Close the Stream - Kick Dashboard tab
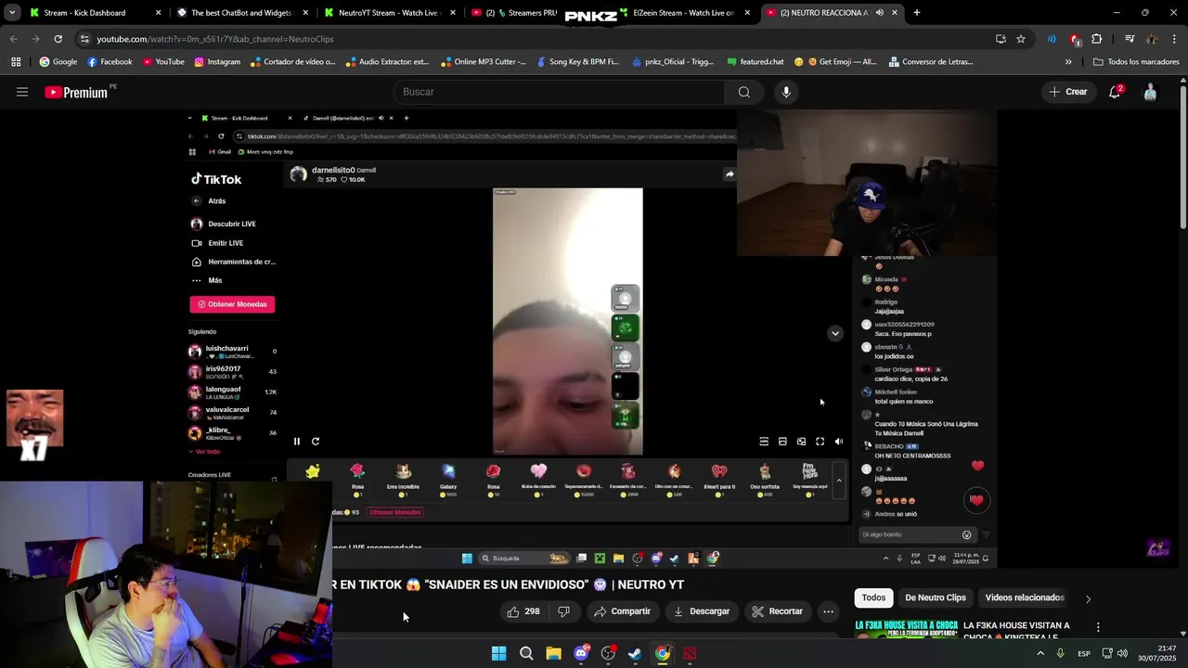Screen dimensions: 1188x668 158,13
